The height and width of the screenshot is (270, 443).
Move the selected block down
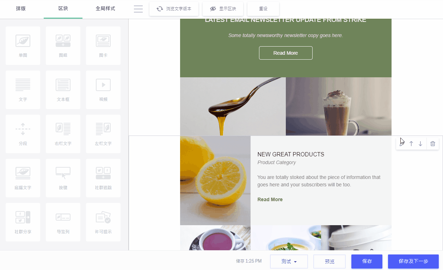pos(420,144)
